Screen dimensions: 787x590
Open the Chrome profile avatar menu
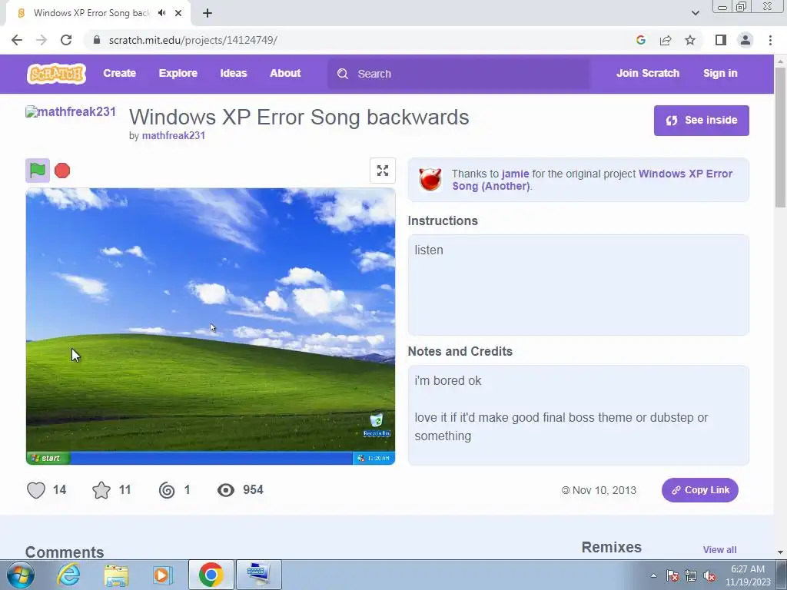coord(745,40)
